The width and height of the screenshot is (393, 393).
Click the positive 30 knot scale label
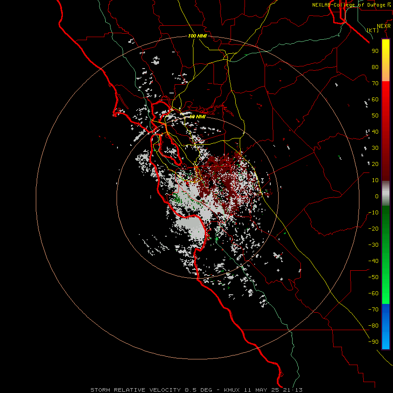click(375, 148)
